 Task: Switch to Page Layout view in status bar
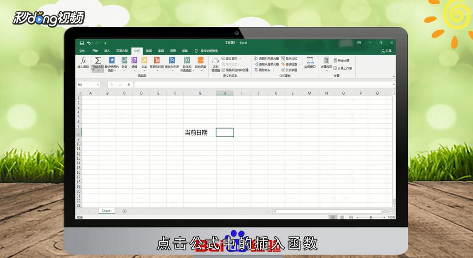pos(342,217)
